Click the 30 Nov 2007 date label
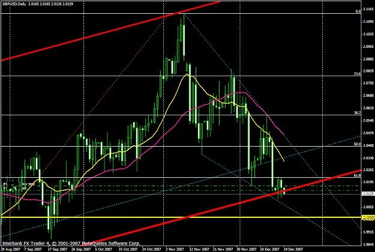This screenshot has width=375, height=252. click(x=247, y=250)
